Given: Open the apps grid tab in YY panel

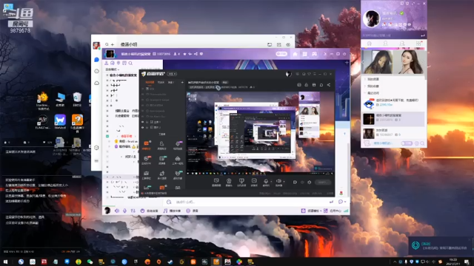Looking at the screenshot, I should 418,44.
